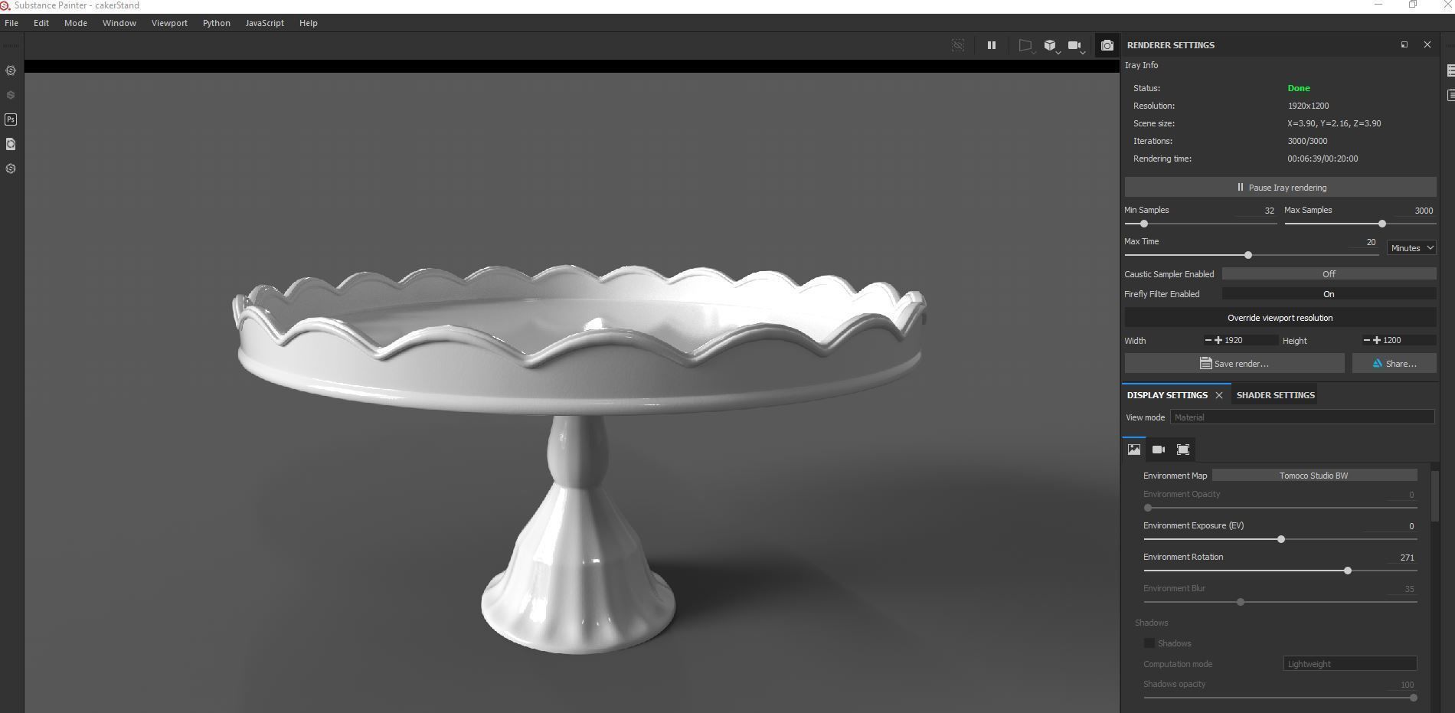Viewport: 1455px width, 713px height.
Task: Close the Renderer Settings panel
Action: [1427, 44]
